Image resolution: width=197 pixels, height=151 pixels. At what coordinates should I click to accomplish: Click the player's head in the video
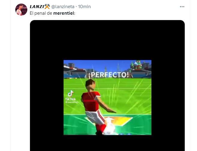pyautogui.click(x=90, y=84)
